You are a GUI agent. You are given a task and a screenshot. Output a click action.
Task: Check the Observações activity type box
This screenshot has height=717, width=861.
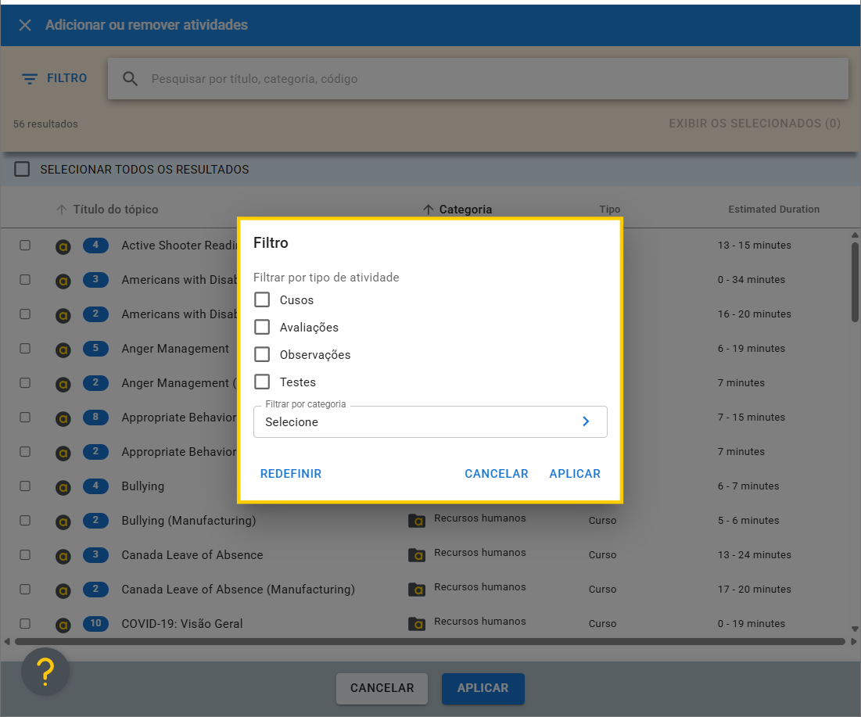pos(262,355)
